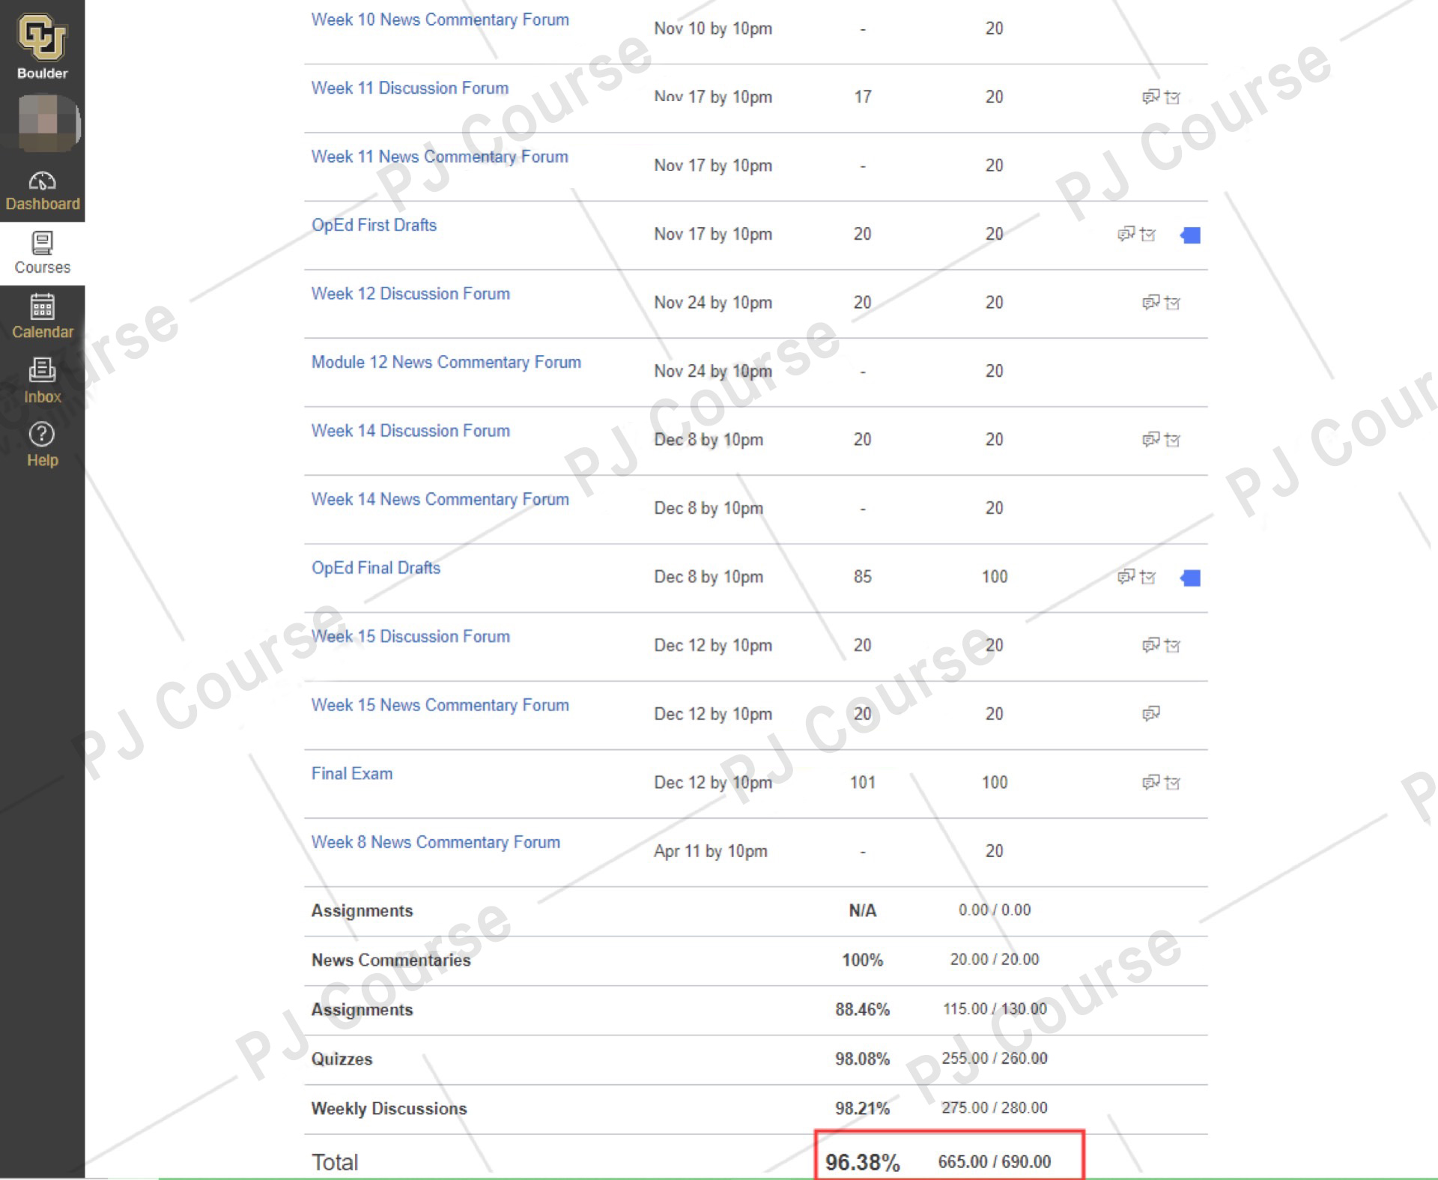1438x1180 pixels.
Task: View comments icon for OpEd First Drafts
Action: tap(1126, 235)
